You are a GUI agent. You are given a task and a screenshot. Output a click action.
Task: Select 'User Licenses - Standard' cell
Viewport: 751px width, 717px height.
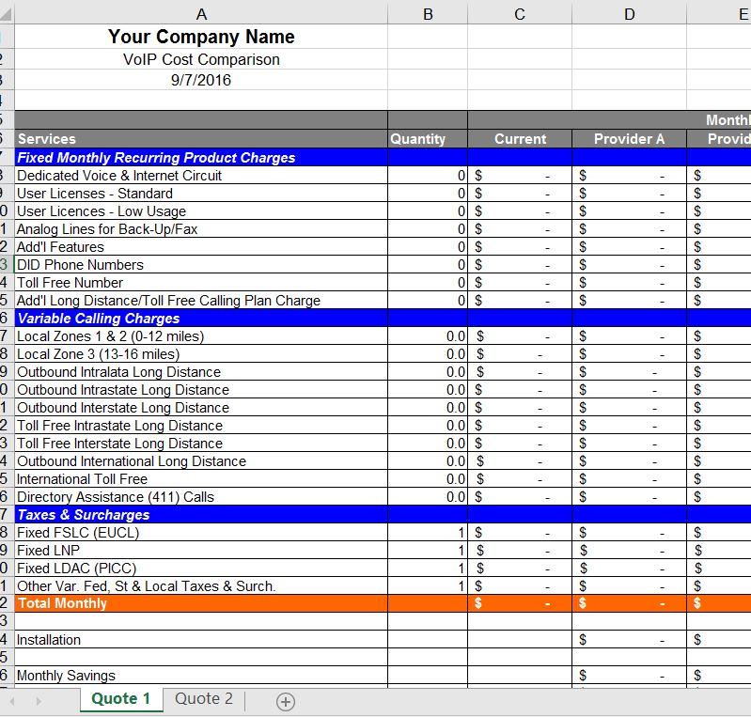point(201,194)
